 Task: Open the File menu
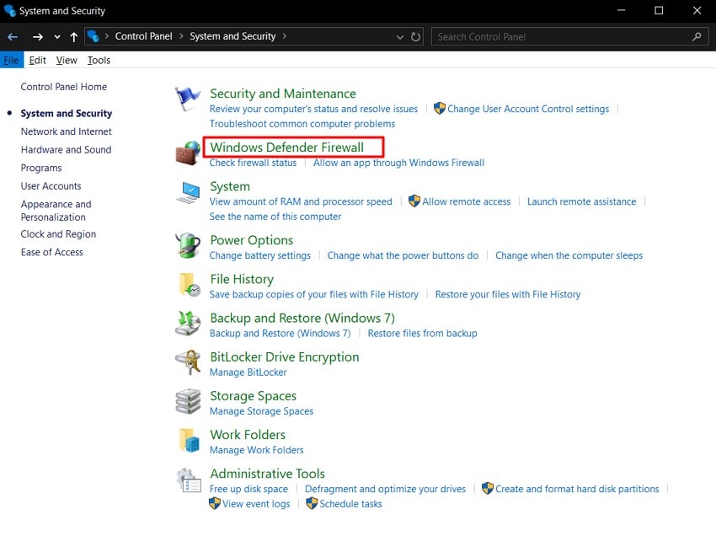coord(12,60)
